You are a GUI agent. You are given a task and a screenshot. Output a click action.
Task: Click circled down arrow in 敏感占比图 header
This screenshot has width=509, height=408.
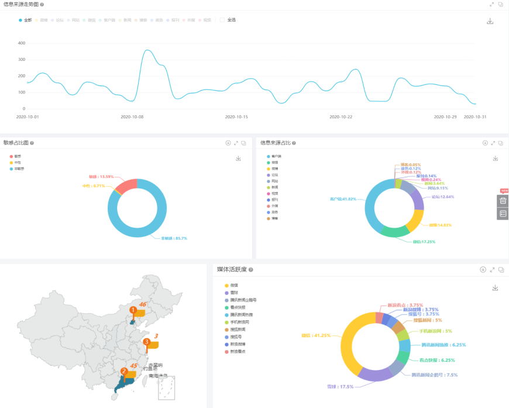tap(228, 143)
